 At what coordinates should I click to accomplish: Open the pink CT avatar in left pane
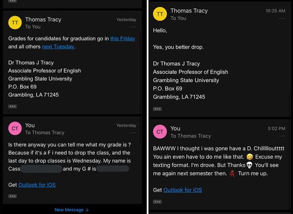tap(15, 128)
